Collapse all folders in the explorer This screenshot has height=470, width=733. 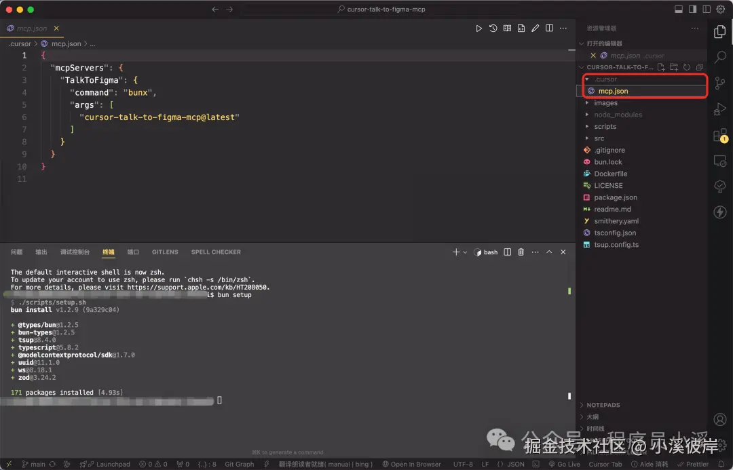700,67
